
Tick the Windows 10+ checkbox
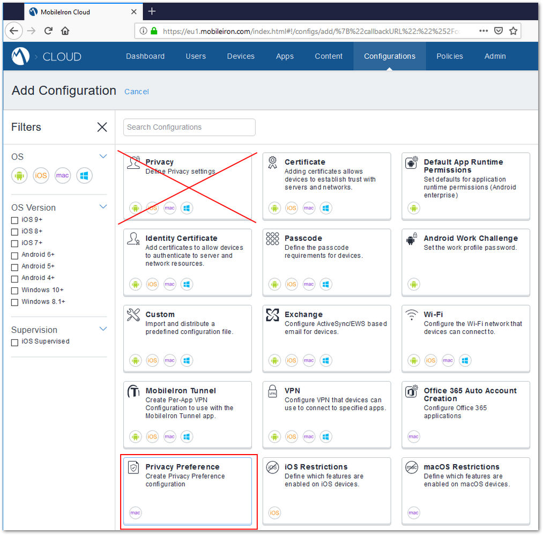point(14,291)
